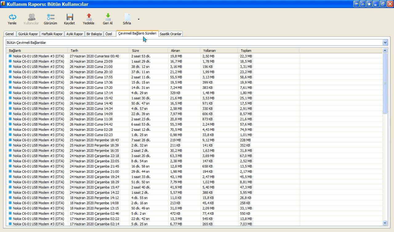The image size is (394, 232).
Task: Click the app icon in title bar
Action: 3,4
